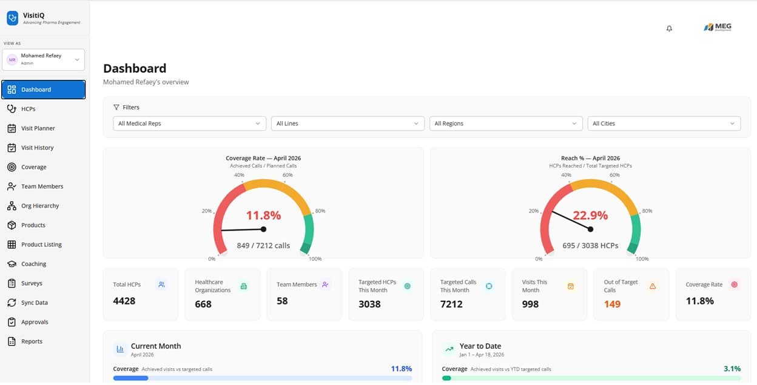Select the Visit Planner calendar icon
This screenshot has width=757, height=385.
coord(12,128)
